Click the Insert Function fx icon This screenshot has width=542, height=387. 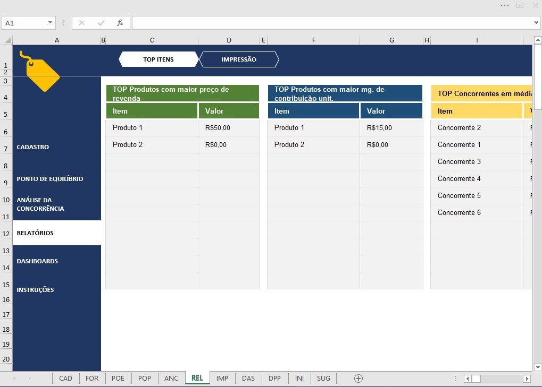click(x=120, y=23)
